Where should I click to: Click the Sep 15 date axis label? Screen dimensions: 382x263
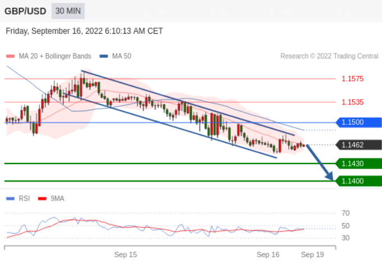(126, 255)
